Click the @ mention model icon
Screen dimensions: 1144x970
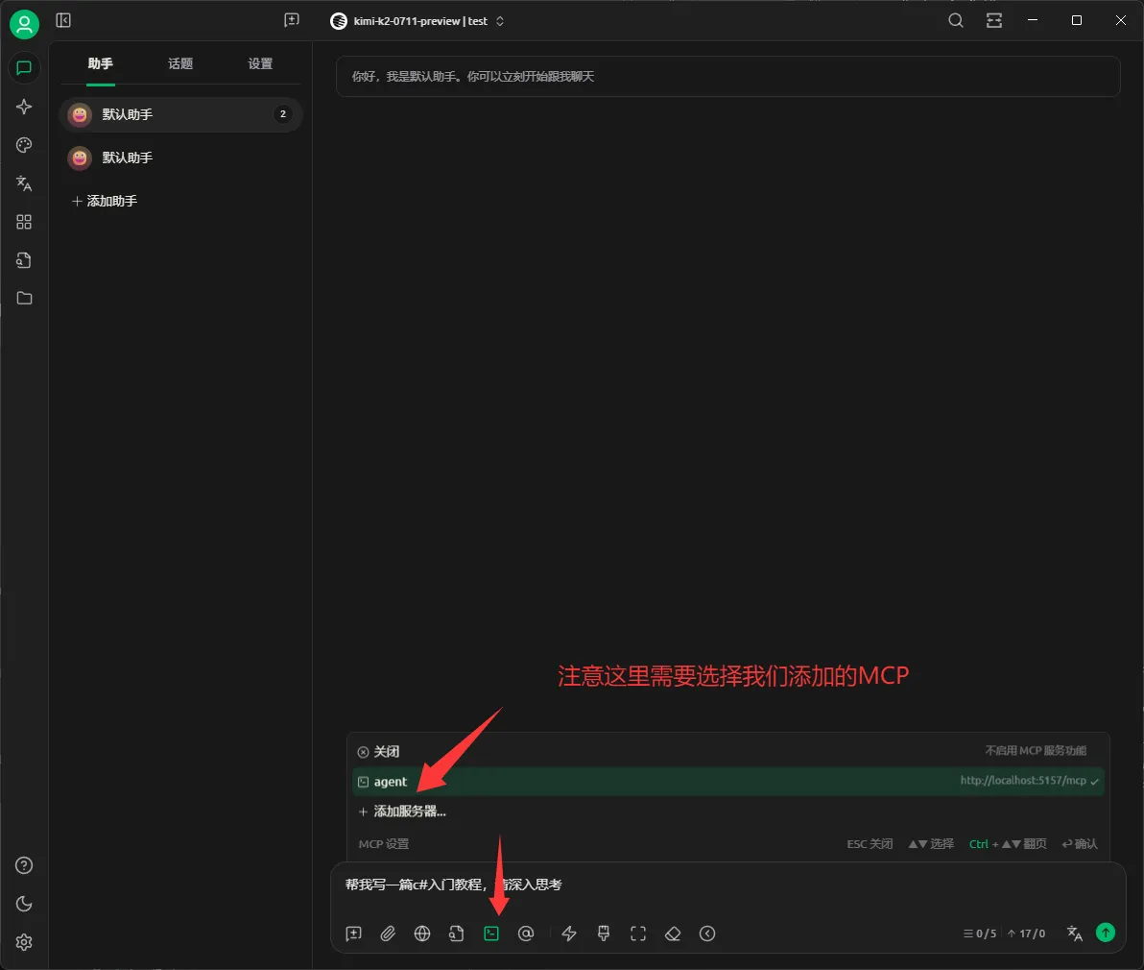[x=526, y=934]
